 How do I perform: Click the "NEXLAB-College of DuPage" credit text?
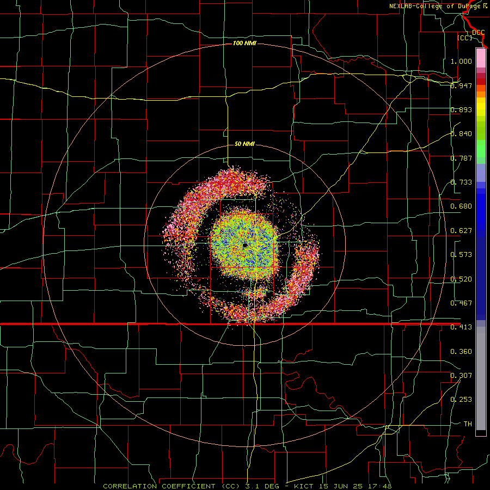coord(434,6)
